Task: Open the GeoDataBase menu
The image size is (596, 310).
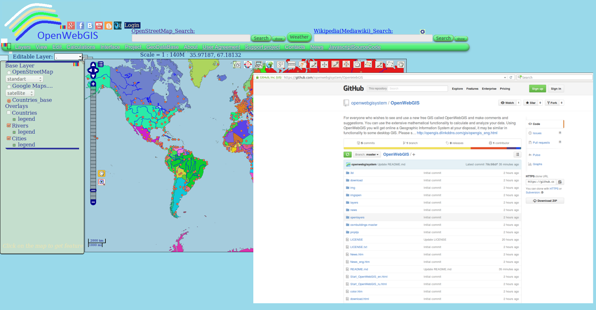Action: [162, 47]
